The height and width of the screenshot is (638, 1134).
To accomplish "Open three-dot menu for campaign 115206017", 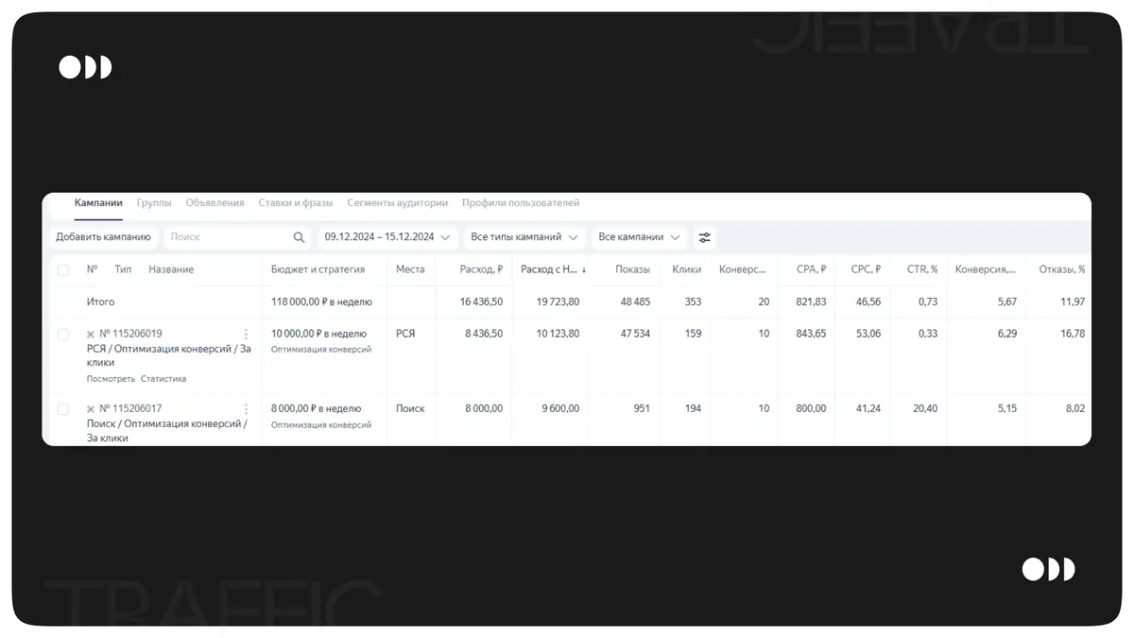I will (247, 409).
